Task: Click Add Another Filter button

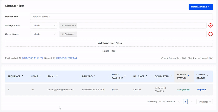Action: click(x=109, y=43)
